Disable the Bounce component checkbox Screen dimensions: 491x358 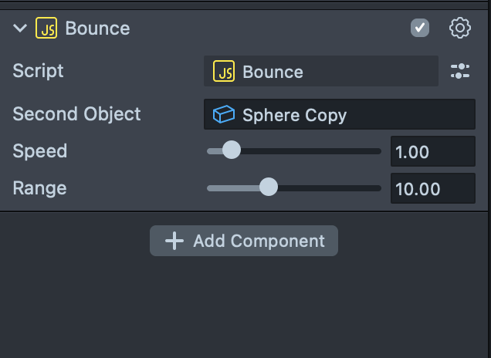tap(419, 29)
